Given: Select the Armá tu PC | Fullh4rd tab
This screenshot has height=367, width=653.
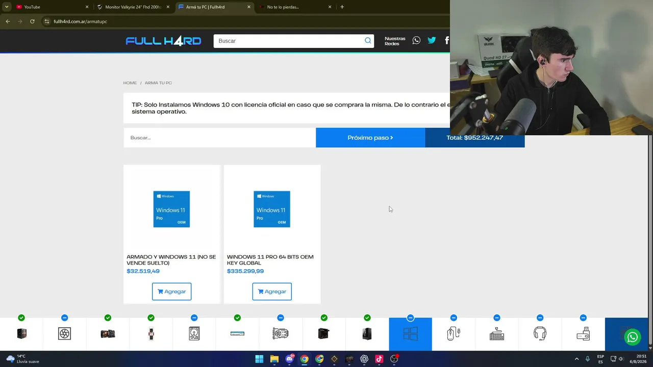Looking at the screenshot, I should tap(215, 7).
